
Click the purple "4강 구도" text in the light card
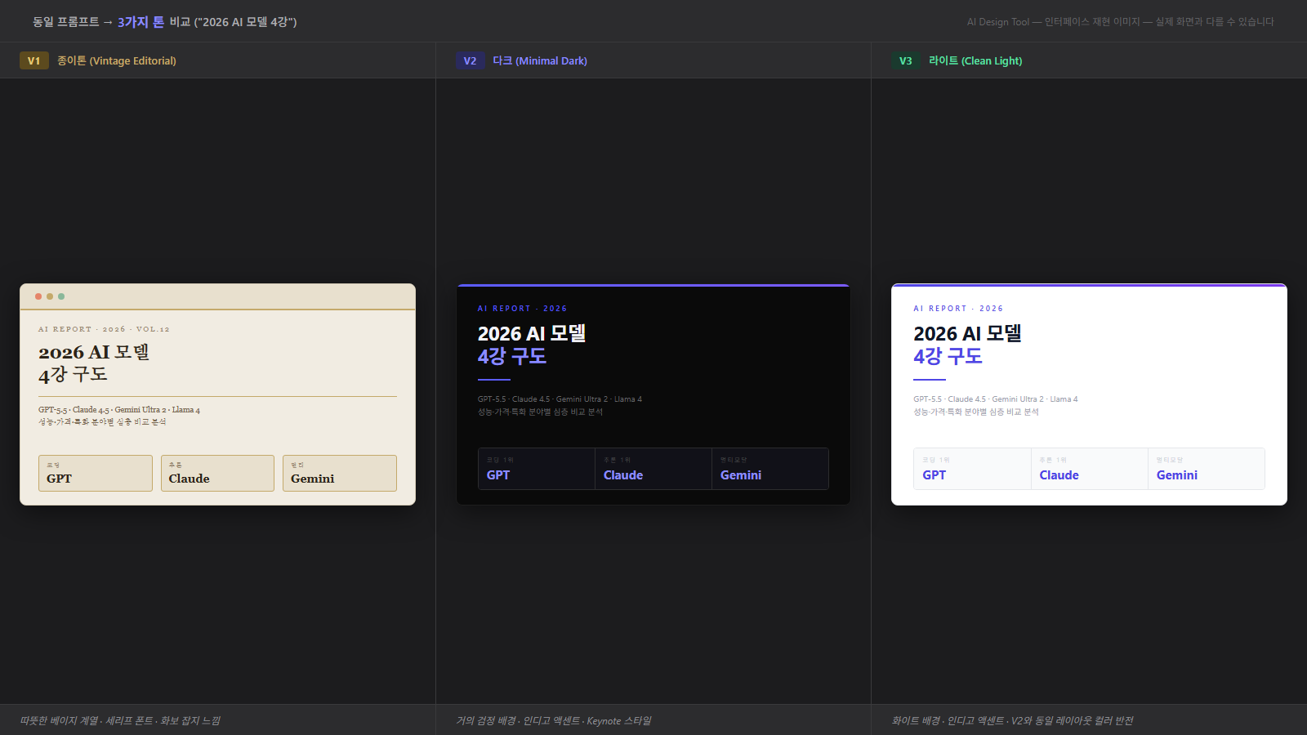[948, 357]
